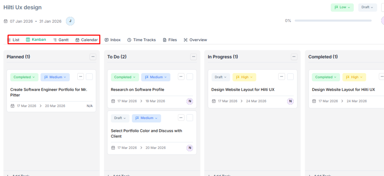This screenshot has height=176, width=384.
Task: Open the Planned column three-dot menu
Action: (x=93, y=57)
